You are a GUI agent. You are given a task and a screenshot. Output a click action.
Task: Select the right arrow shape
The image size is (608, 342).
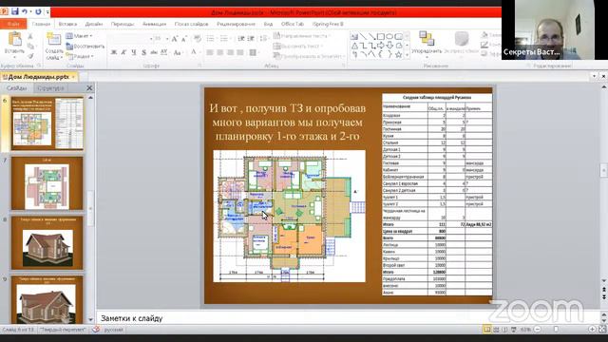tap(381, 46)
